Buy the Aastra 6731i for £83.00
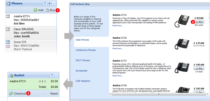The image size is (210, 101). click(199, 22)
